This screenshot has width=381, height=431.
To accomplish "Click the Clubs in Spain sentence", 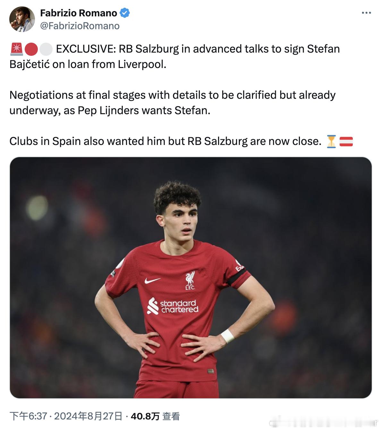I will [x=165, y=141].
